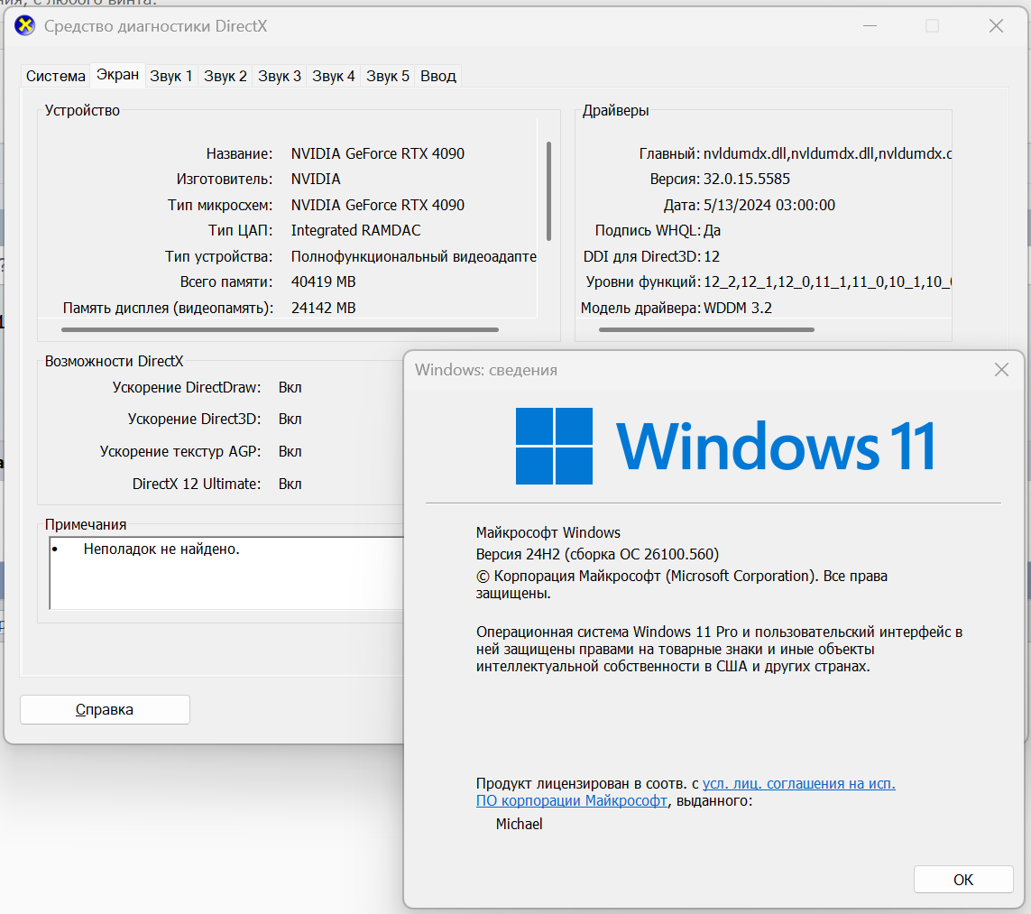
Task: Click the DirectX 12 Ultimate status Вкл
Action: coord(290,484)
